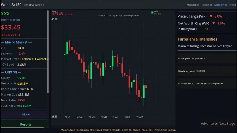Screen dimensions: 237x133
Task: Open the Rankings page
Action: point(207,5)
